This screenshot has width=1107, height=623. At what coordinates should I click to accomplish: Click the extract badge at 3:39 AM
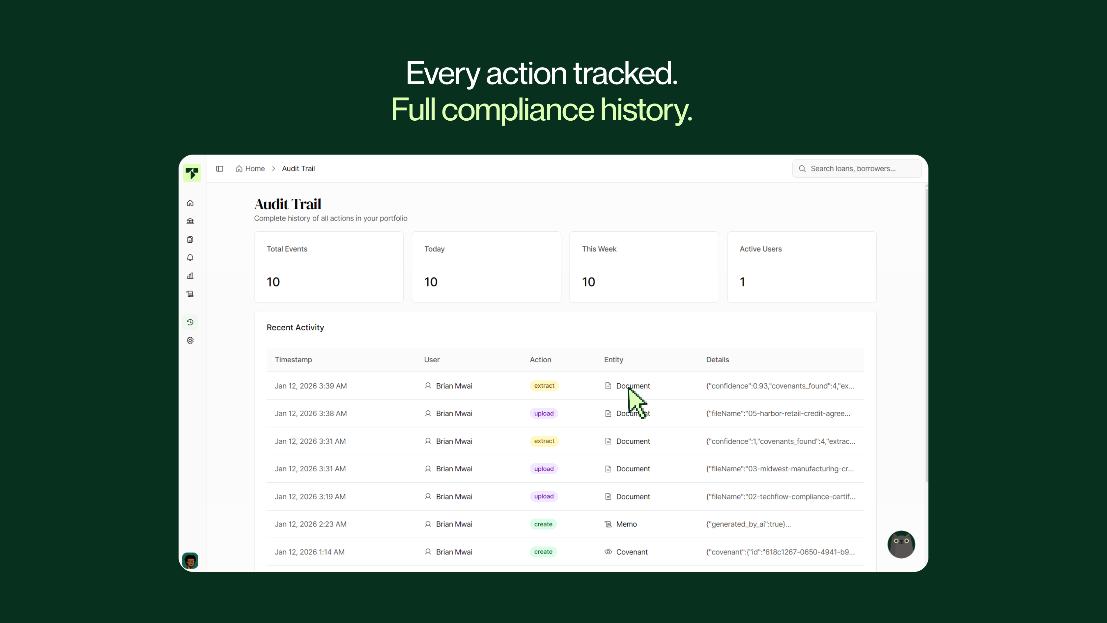544,386
